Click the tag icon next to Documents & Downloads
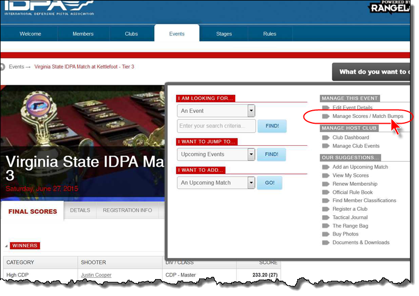 coord(326,243)
